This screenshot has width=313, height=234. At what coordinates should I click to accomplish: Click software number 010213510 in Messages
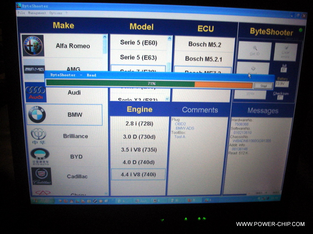coord(242,132)
